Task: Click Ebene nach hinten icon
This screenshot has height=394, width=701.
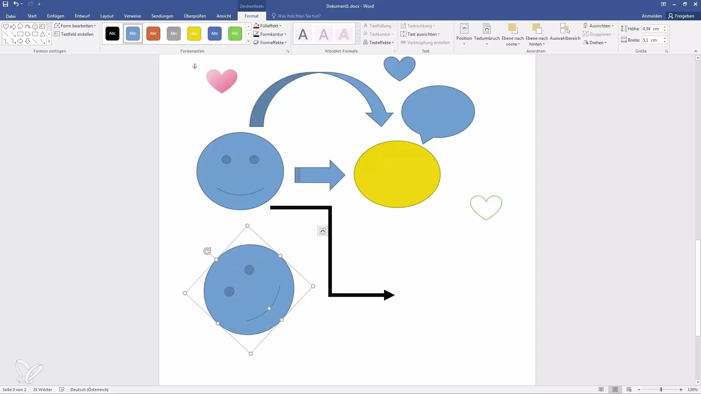Action: pos(537,28)
